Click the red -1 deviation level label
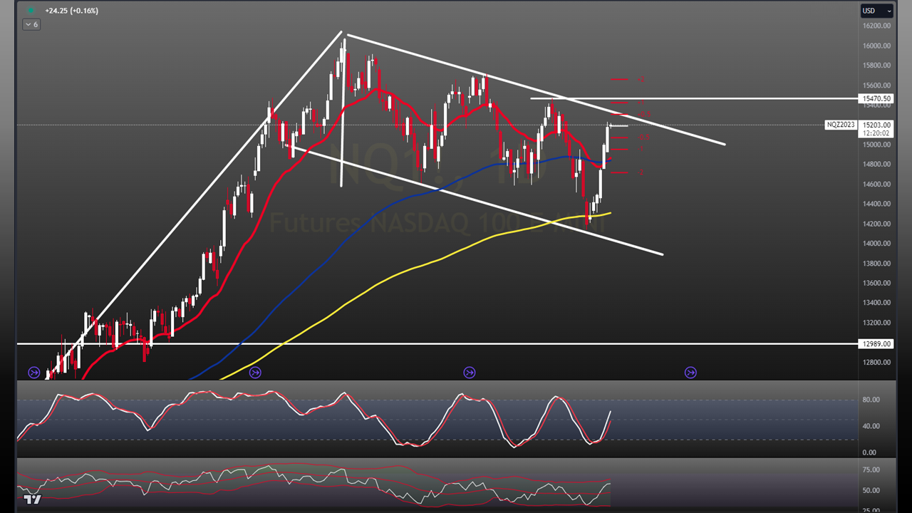 point(641,149)
